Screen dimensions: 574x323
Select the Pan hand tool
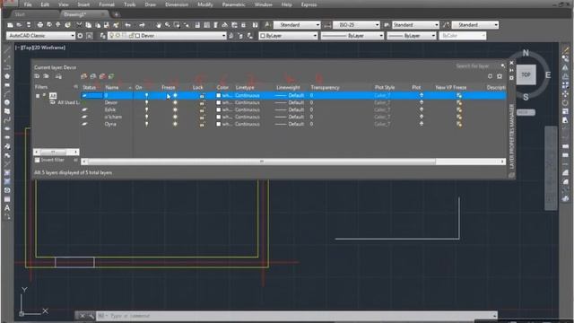(159, 25)
